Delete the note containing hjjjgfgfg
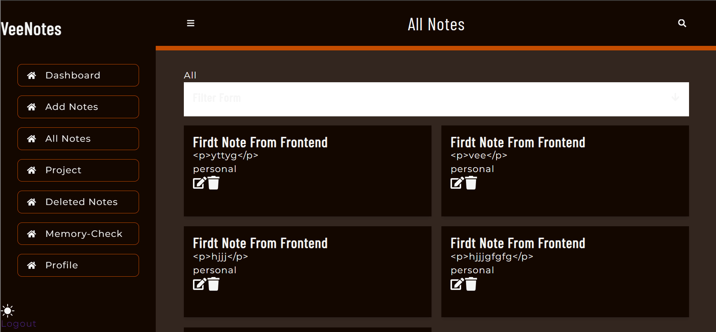Viewport: 716px width, 332px height. tap(471, 284)
